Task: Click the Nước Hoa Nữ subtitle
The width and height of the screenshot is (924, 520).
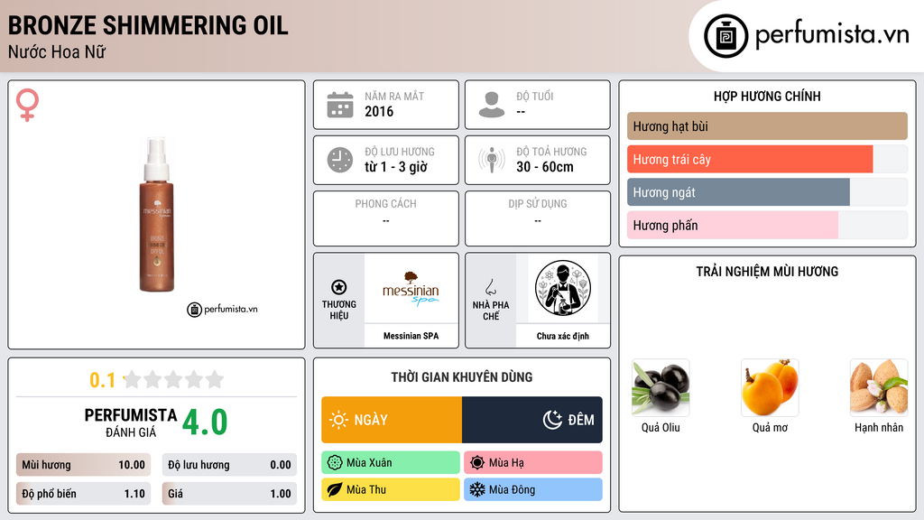Action: [57, 51]
